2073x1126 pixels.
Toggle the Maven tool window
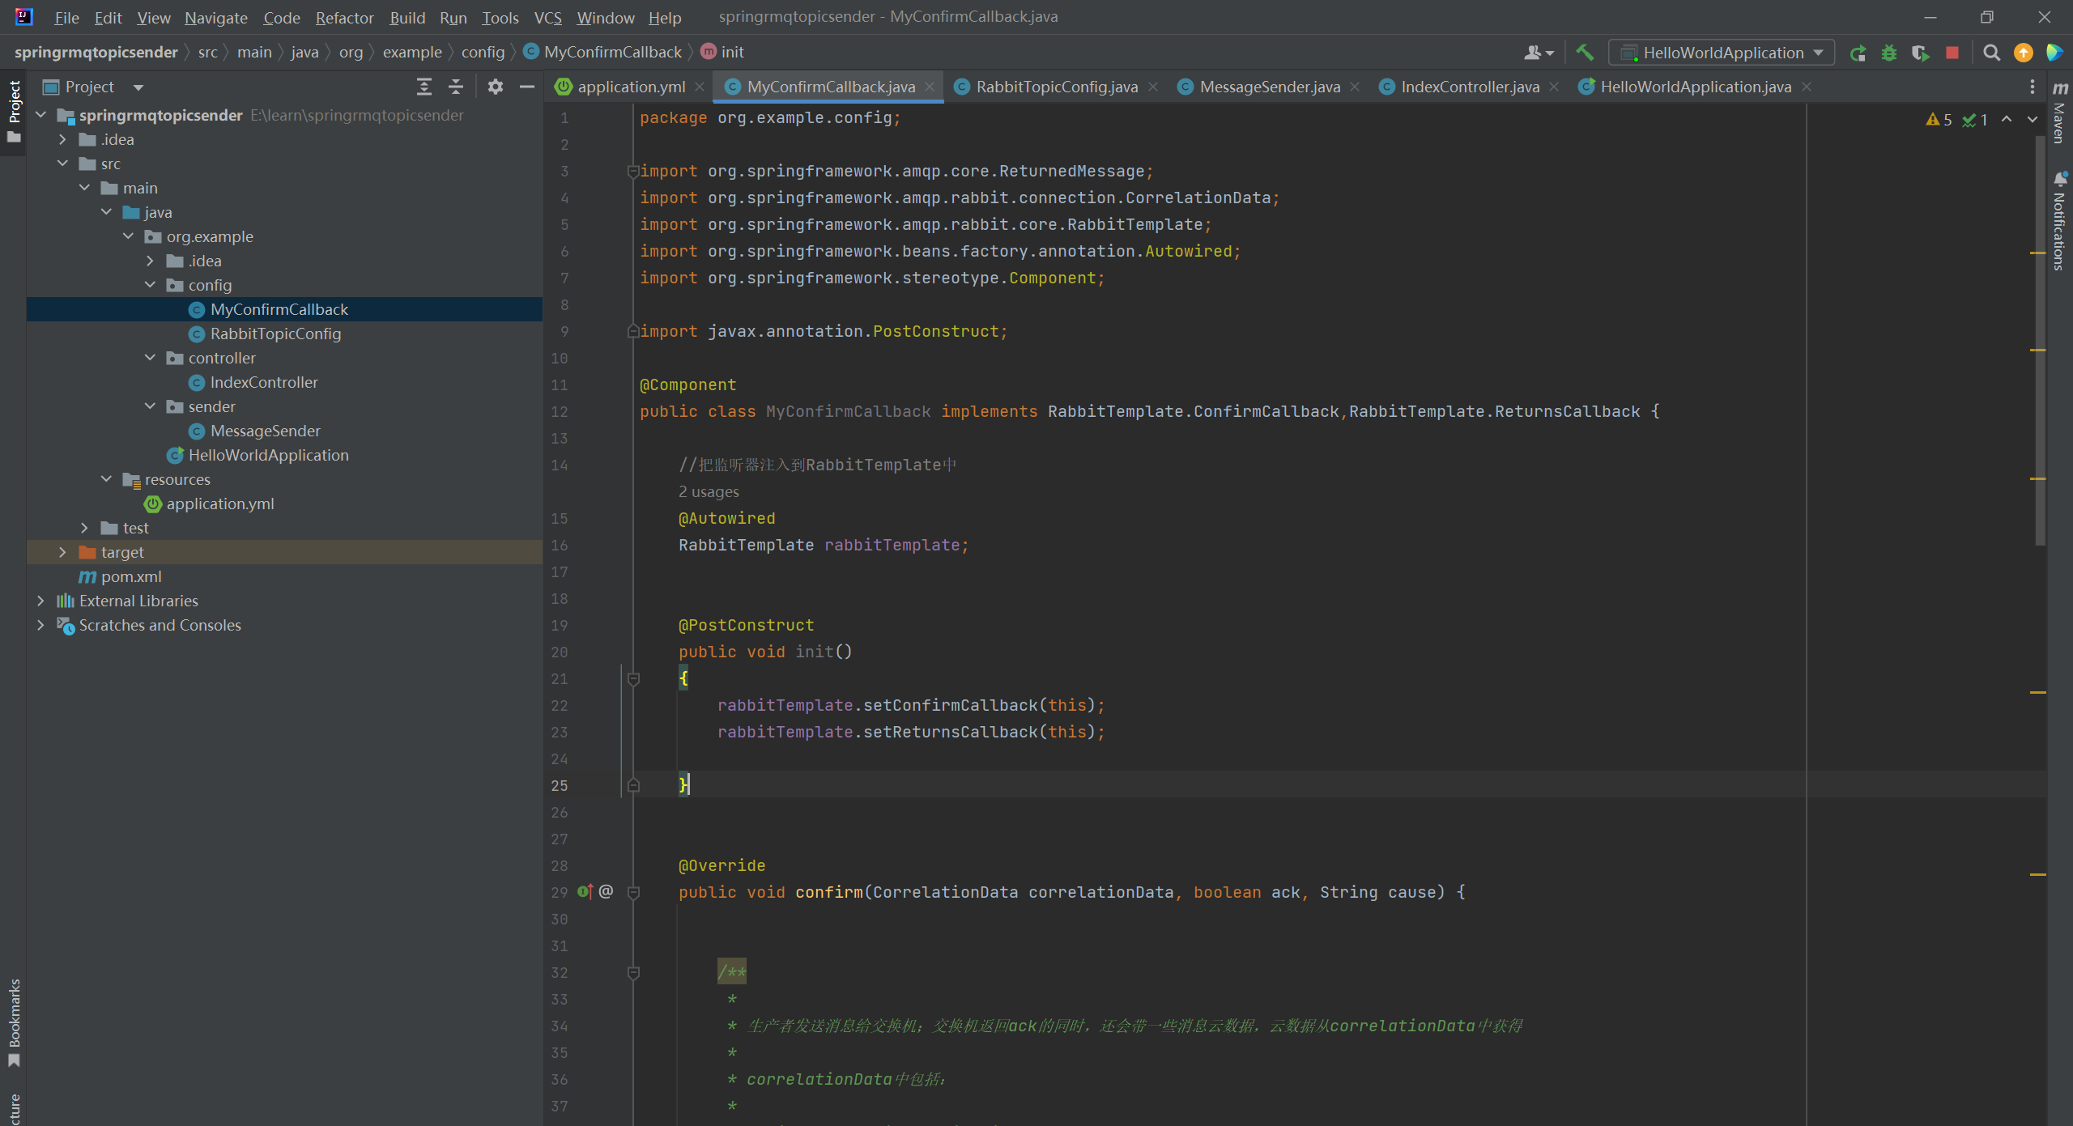2059,113
